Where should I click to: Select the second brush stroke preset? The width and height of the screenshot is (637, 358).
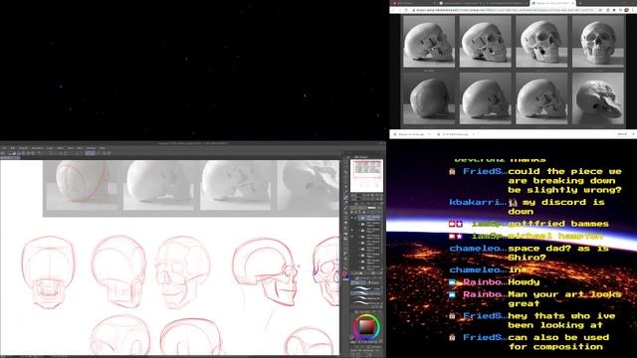[366, 293]
